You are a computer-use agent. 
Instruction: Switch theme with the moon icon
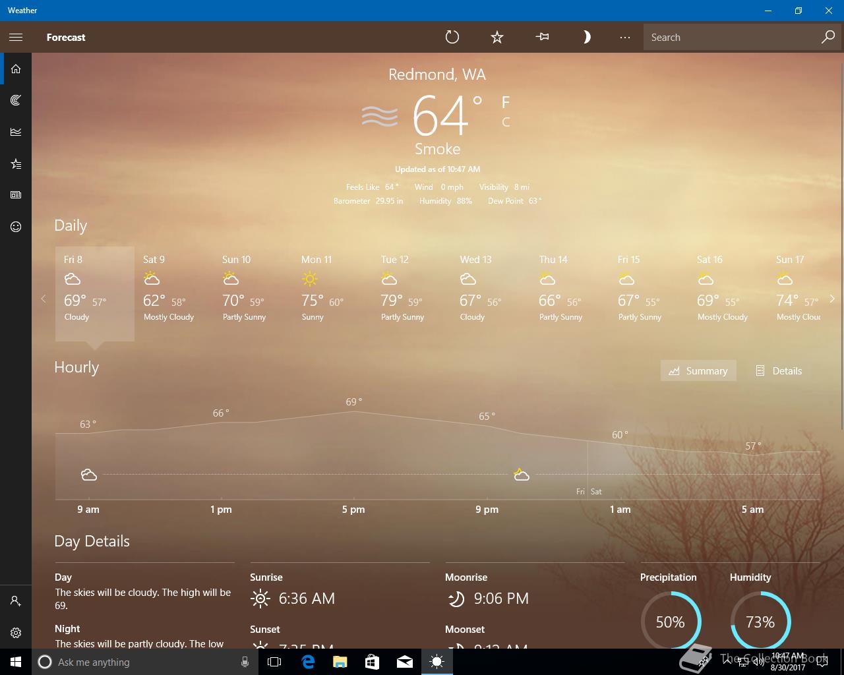point(587,37)
